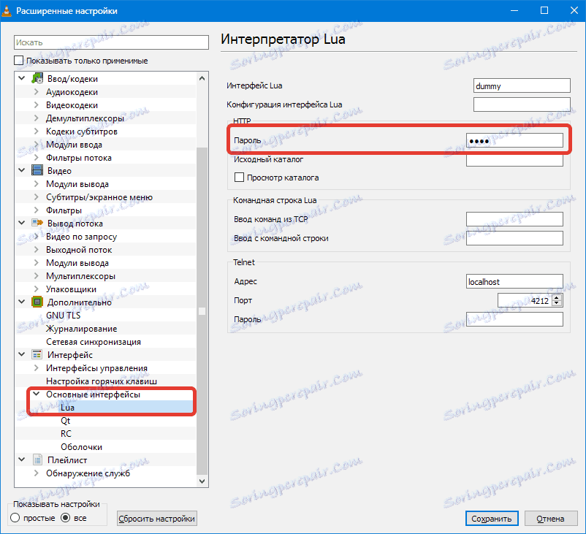The image size is (586, 534).
Task: Toggle Показывать только применимые checkbox
Action: 18,61
